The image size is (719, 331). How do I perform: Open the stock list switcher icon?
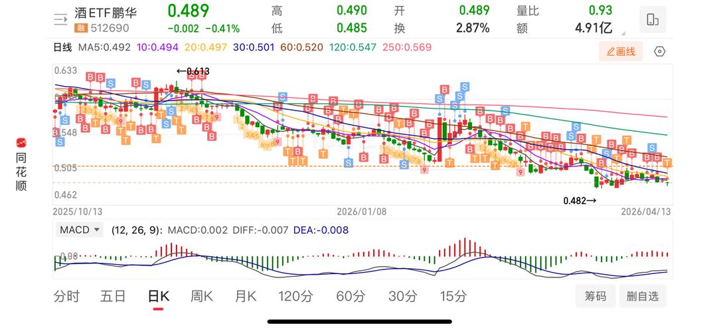tap(60, 19)
